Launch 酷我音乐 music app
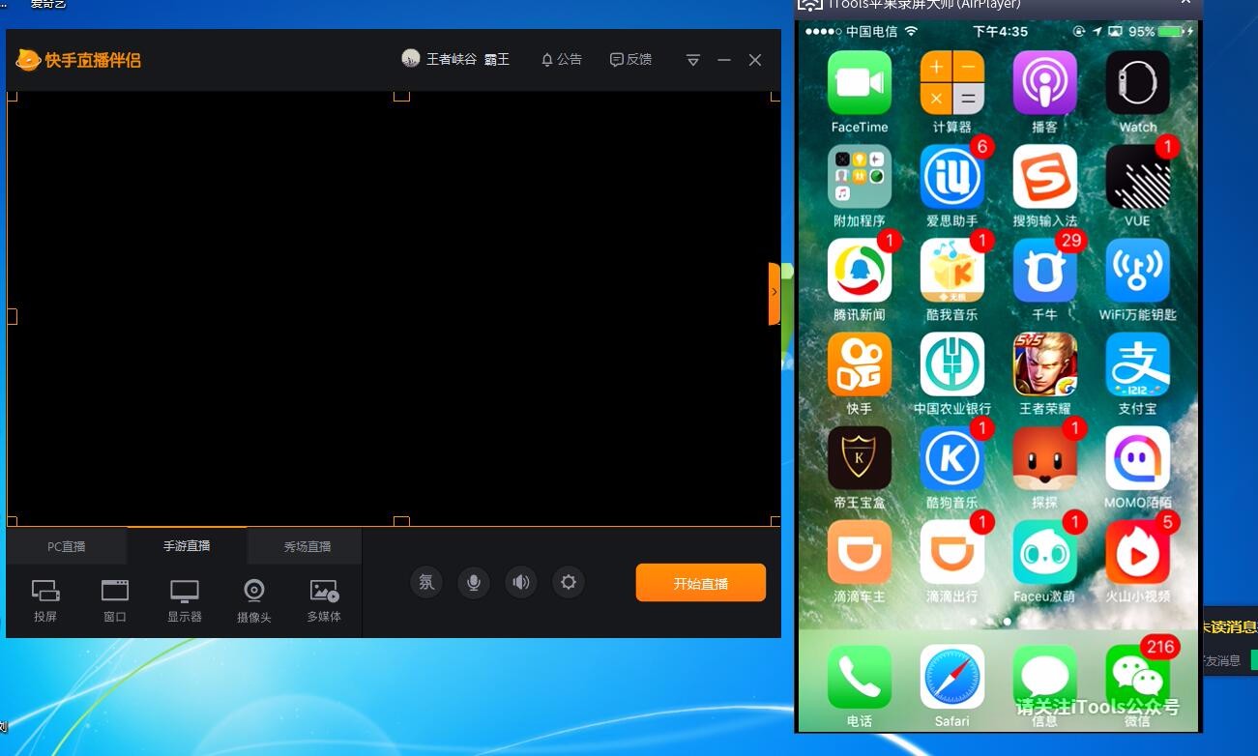Viewport: 1258px width, 756px height. pyautogui.click(x=952, y=271)
